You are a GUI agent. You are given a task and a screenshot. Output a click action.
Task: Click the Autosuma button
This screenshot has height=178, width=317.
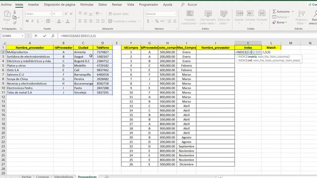[281, 11]
